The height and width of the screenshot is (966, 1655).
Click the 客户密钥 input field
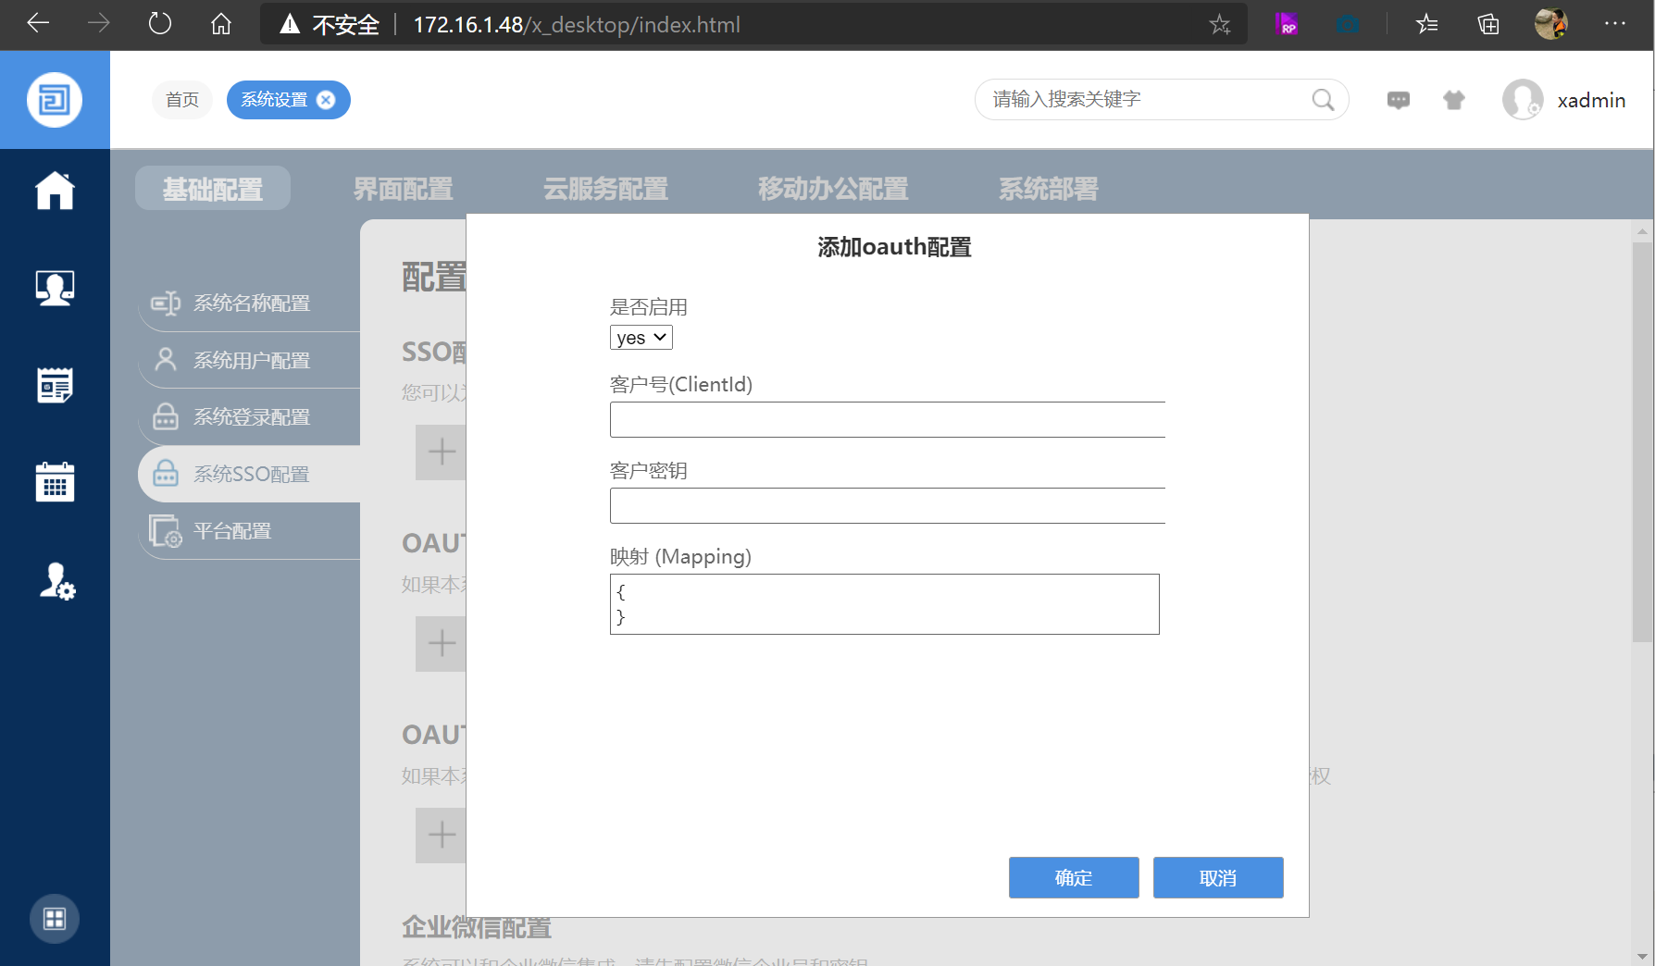click(887, 506)
